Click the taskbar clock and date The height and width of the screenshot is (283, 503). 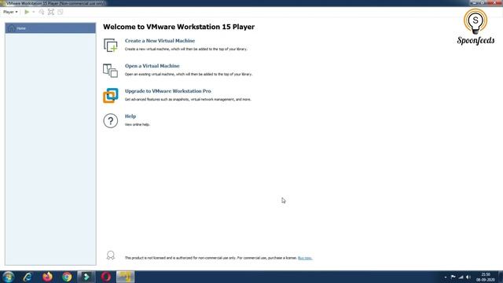486,277
